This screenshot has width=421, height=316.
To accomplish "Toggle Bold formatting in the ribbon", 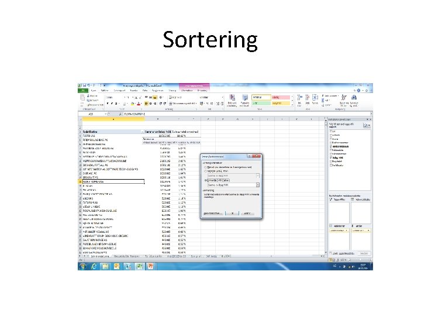I will coord(108,104).
